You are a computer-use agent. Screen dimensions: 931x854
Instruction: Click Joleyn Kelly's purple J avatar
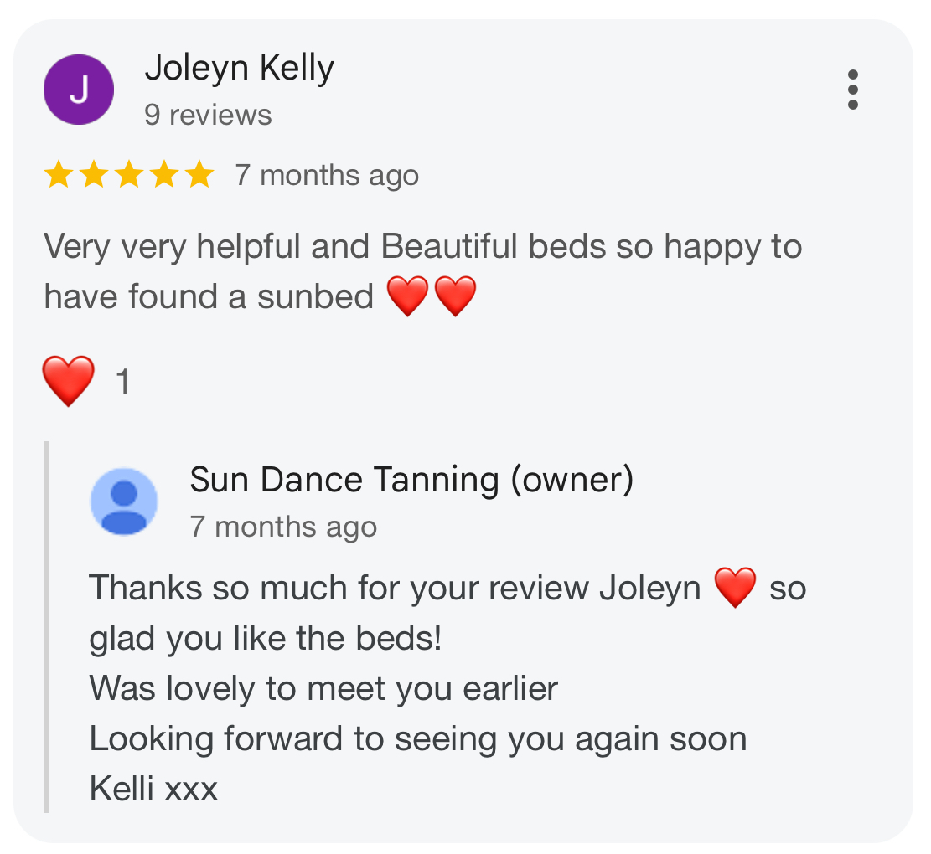coord(79,90)
